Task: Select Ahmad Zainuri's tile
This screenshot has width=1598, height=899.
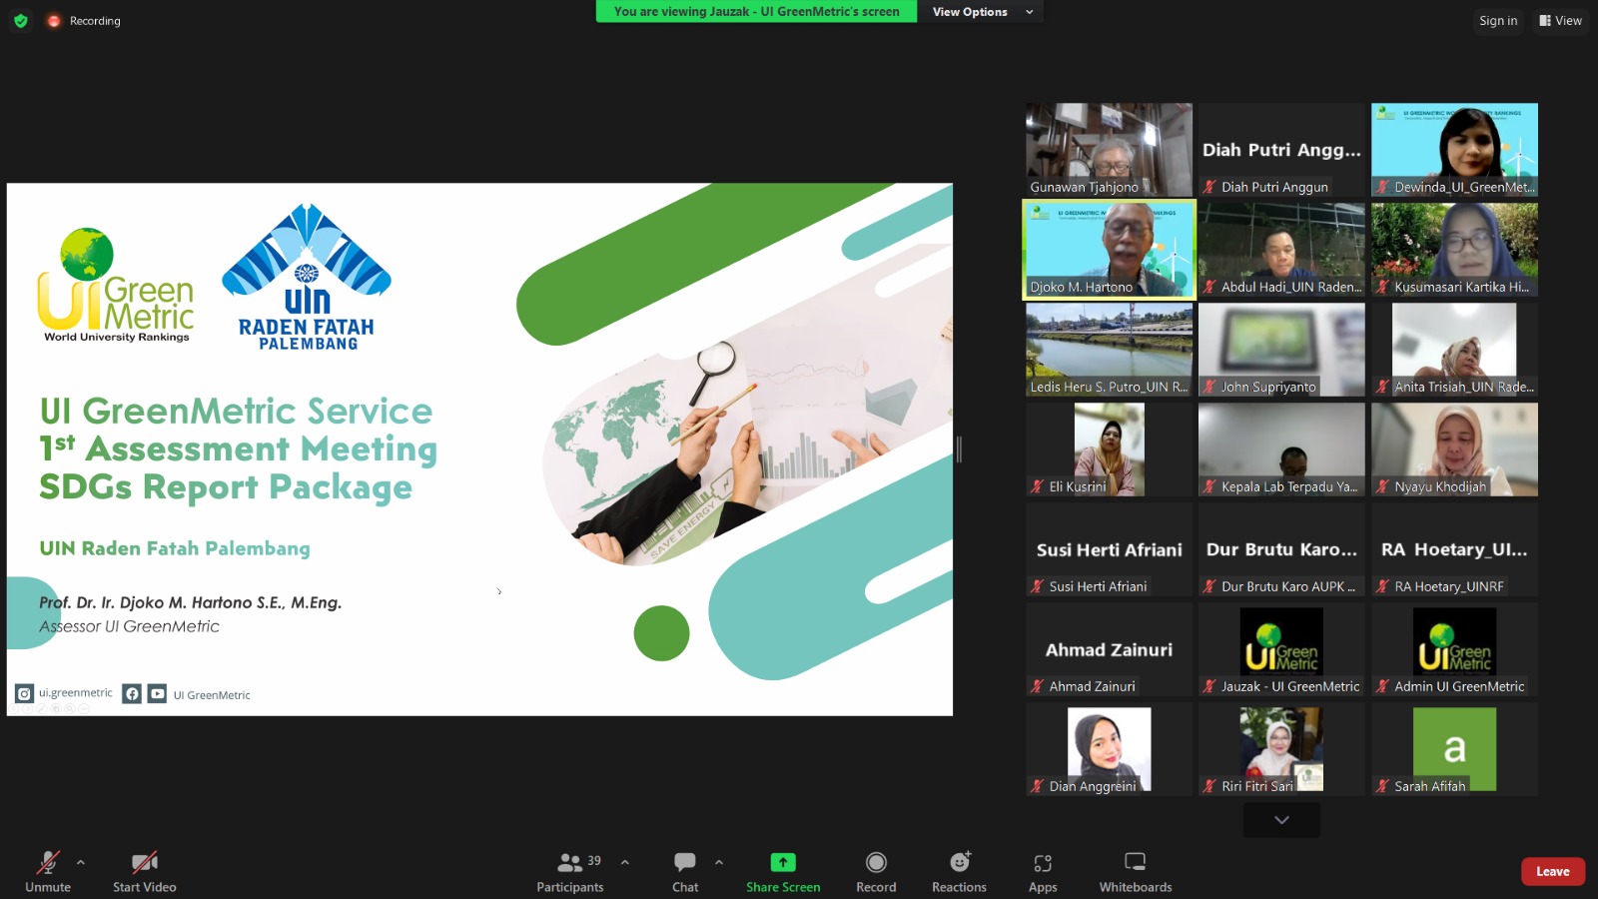Action: click(x=1109, y=649)
